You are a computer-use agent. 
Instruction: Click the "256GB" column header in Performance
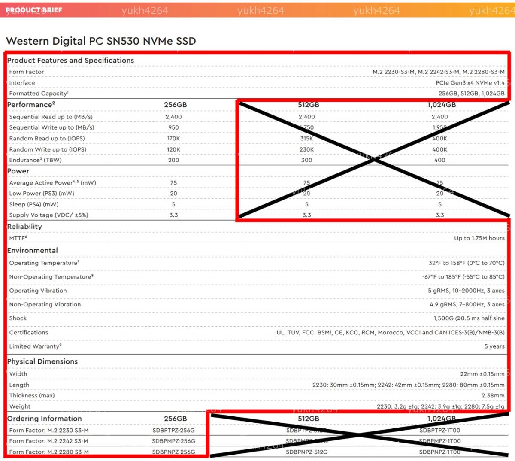(176, 105)
